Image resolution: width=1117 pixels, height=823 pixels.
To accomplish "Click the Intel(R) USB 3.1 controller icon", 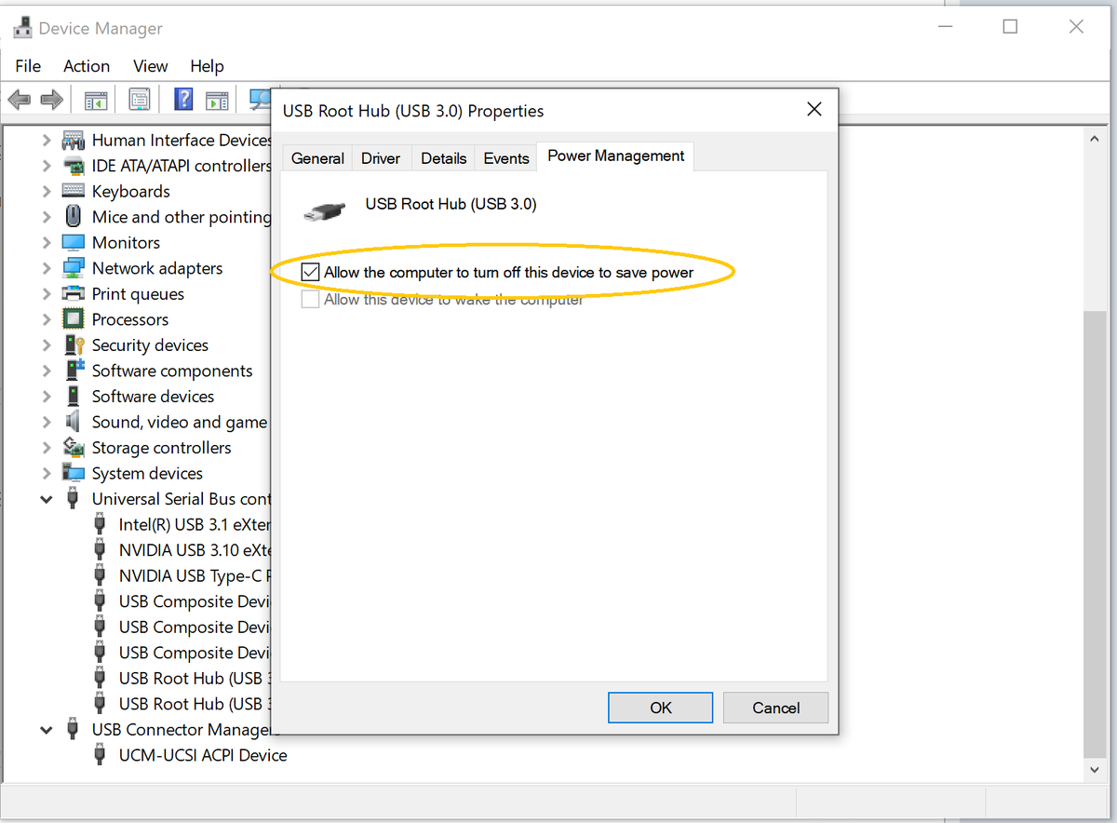I will click(x=101, y=524).
